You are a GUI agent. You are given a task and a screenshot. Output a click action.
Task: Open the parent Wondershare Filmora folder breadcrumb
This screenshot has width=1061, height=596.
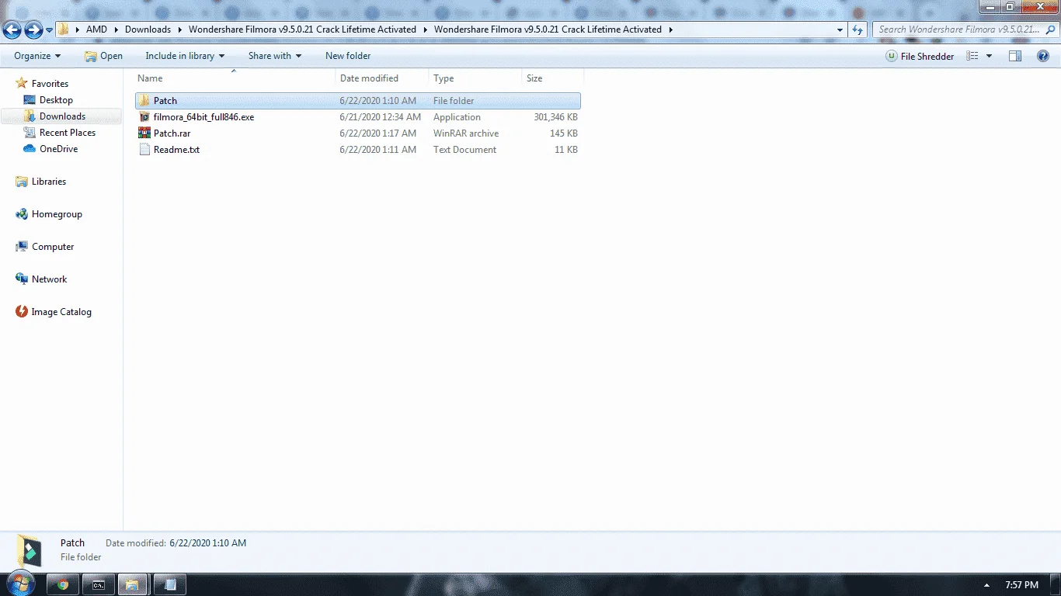[302, 29]
